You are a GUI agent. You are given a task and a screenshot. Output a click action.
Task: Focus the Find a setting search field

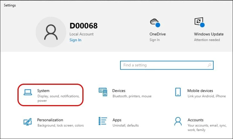point(167,65)
